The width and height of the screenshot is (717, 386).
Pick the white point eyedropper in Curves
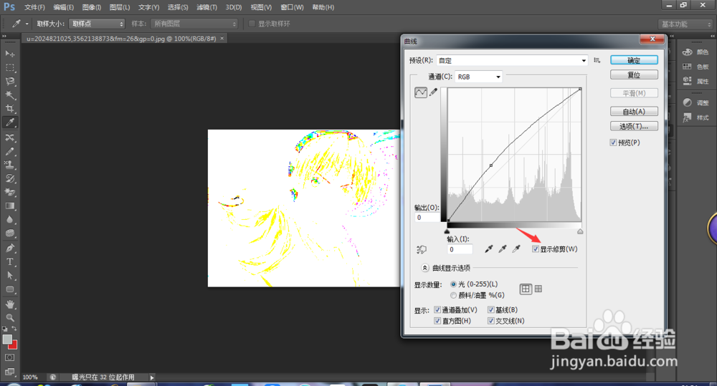click(516, 249)
